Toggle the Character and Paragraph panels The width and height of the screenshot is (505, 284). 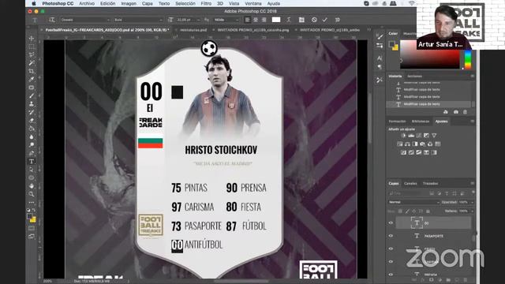click(301, 20)
